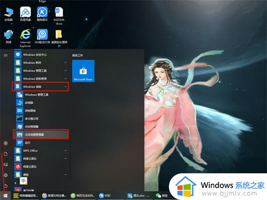Expand the WPS Office folder

pyautogui.click(x=41, y=150)
